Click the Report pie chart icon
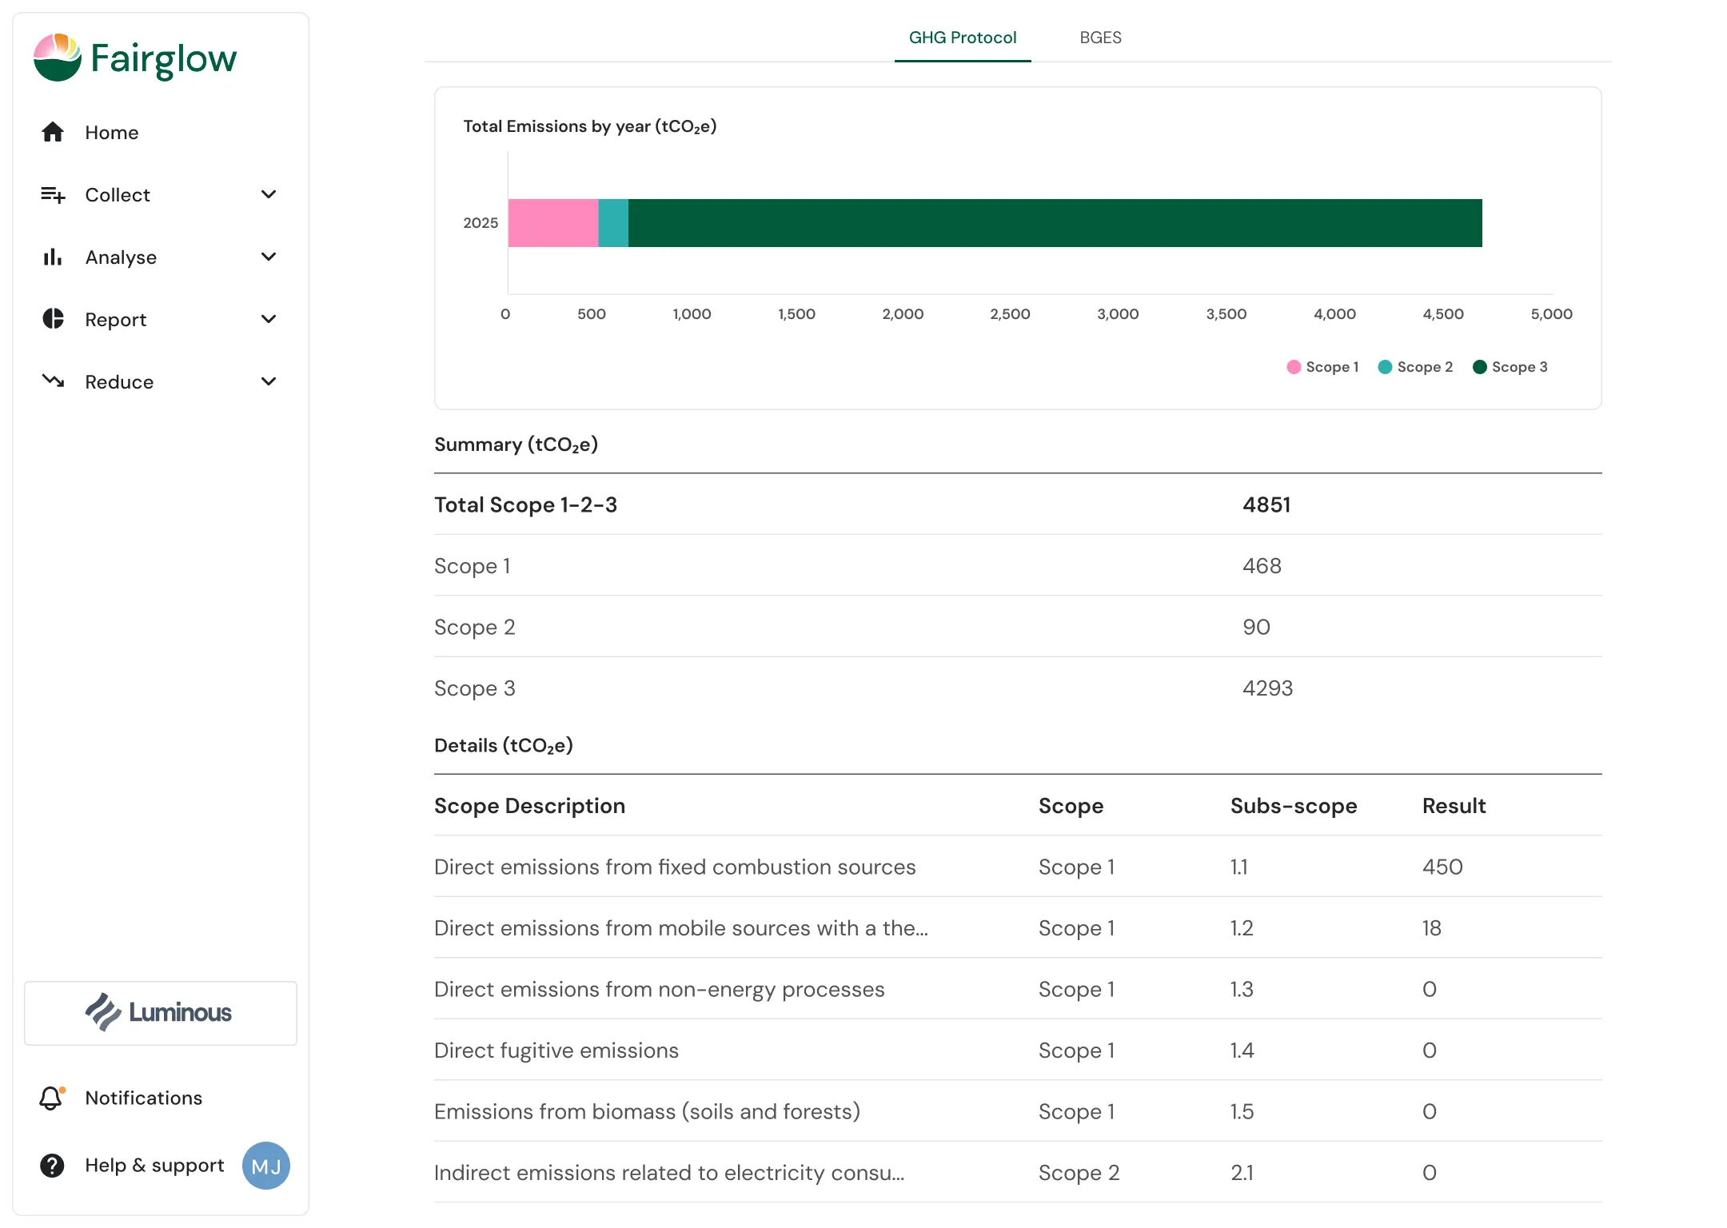This screenshot has height=1228, width=1727. click(53, 319)
